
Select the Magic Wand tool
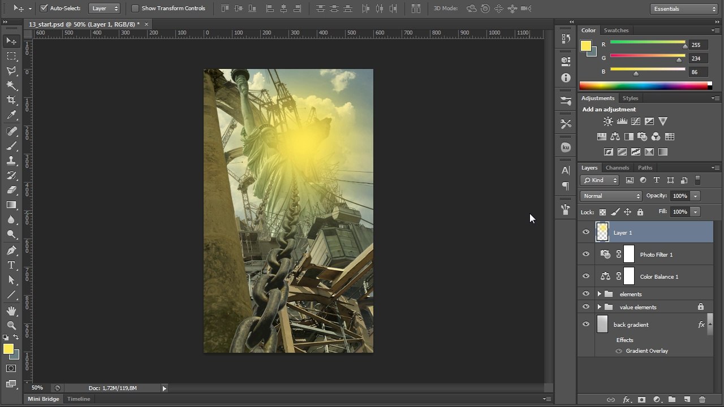[x=11, y=85]
